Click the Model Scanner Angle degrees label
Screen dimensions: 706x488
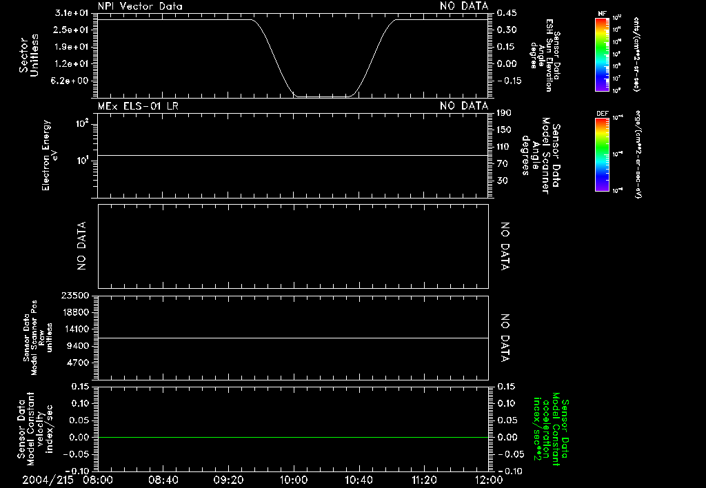coord(541,155)
